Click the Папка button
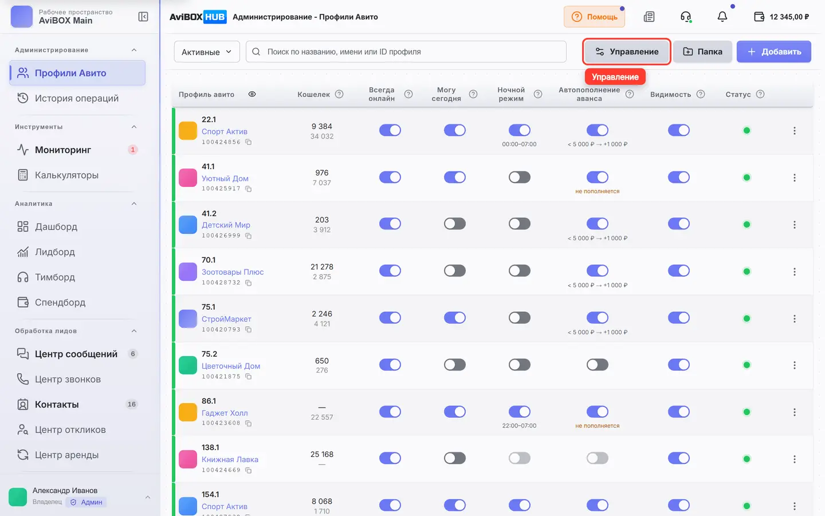This screenshot has width=825, height=516. pos(703,52)
